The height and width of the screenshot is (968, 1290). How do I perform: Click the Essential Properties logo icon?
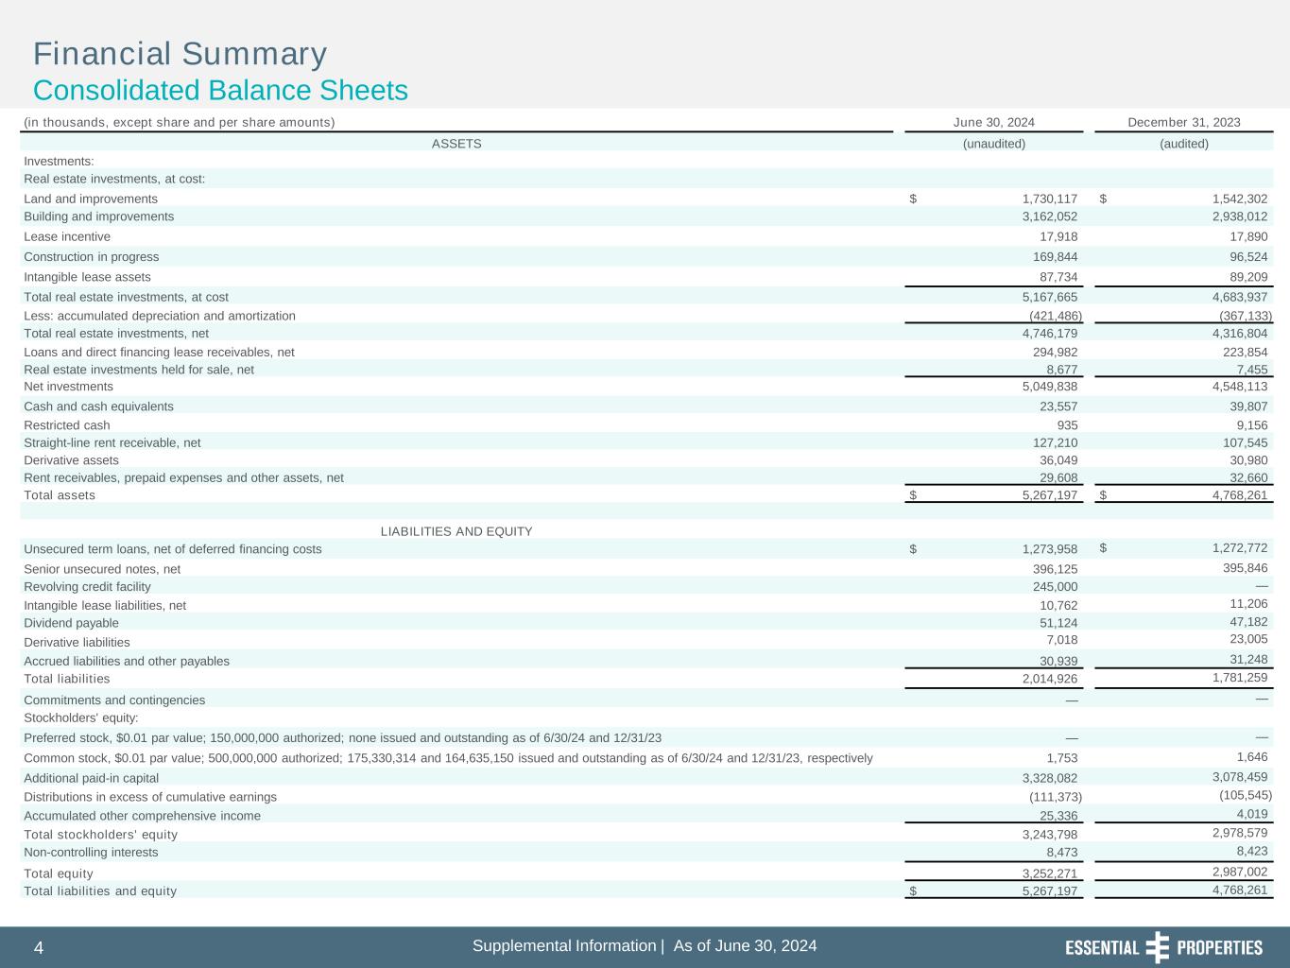[x=1157, y=947]
